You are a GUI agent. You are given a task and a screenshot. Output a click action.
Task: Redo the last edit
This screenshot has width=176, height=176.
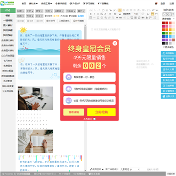point(99,10)
